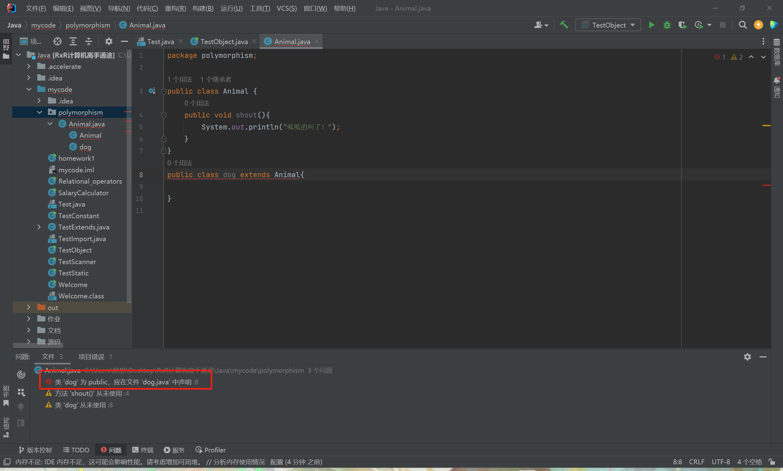
Task: Click the UTF-8 encoding status item
Action: (x=721, y=462)
